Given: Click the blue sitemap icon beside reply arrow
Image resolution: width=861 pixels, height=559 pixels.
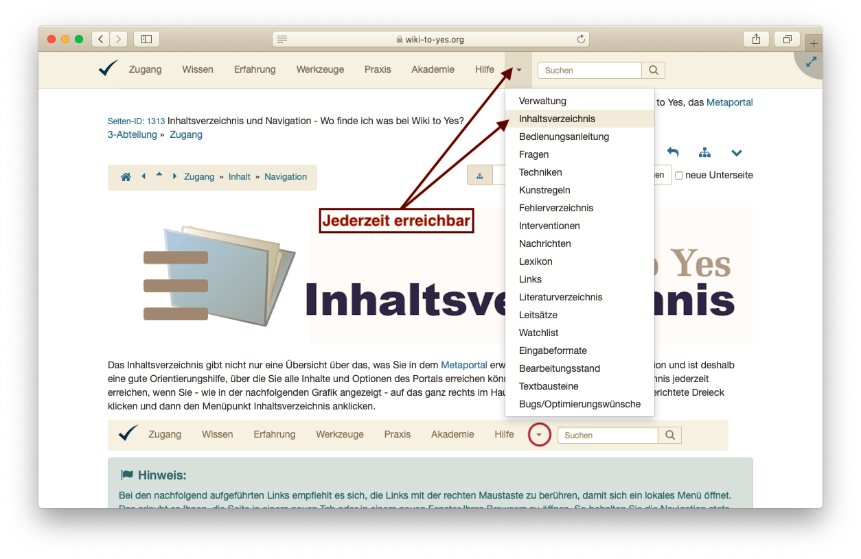Looking at the screenshot, I should (704, 153).
